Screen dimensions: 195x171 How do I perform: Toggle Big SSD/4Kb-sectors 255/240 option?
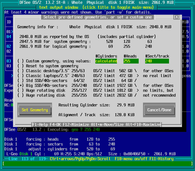coord(21,85)
